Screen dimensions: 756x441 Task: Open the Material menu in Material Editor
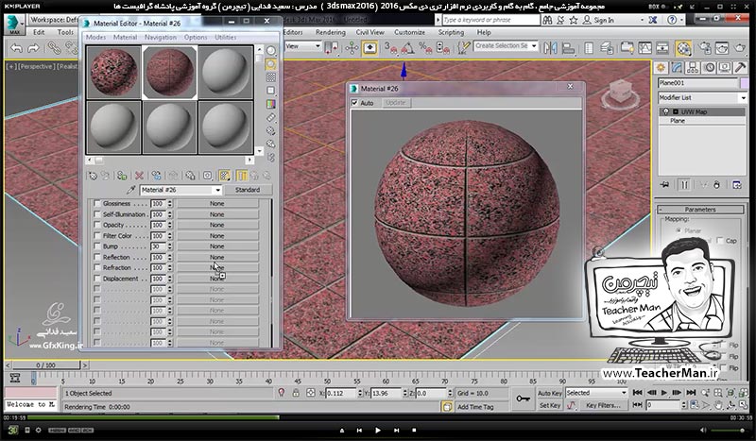tap(125, 37)
